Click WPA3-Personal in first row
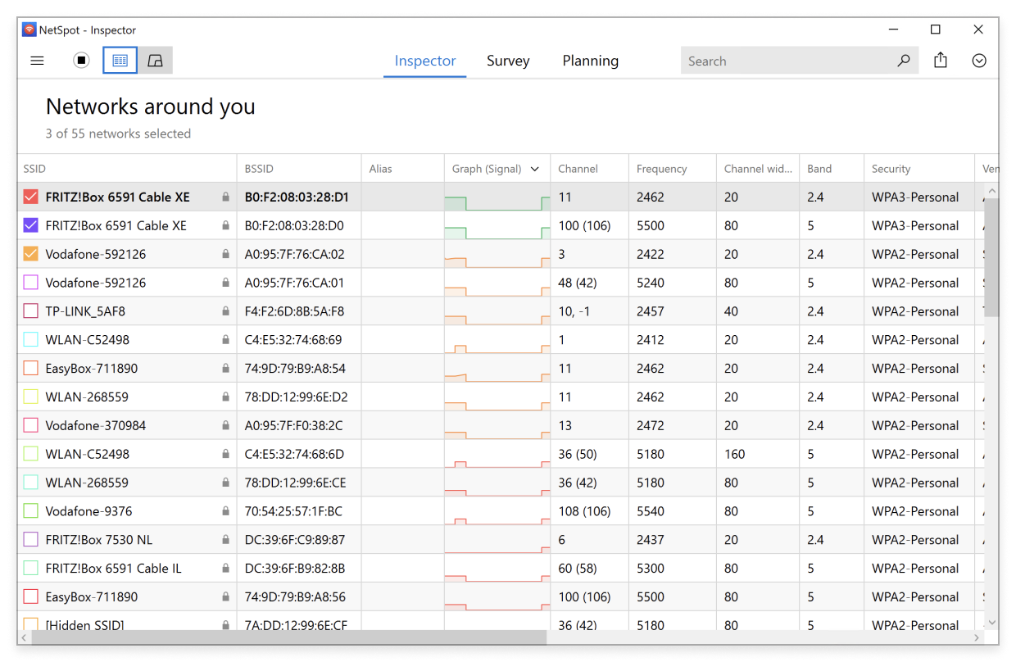 point(915,197)
